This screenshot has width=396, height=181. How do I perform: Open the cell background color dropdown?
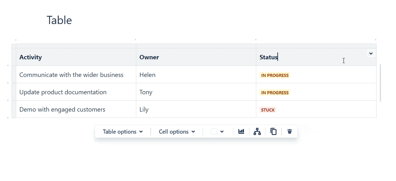point(217,132)
